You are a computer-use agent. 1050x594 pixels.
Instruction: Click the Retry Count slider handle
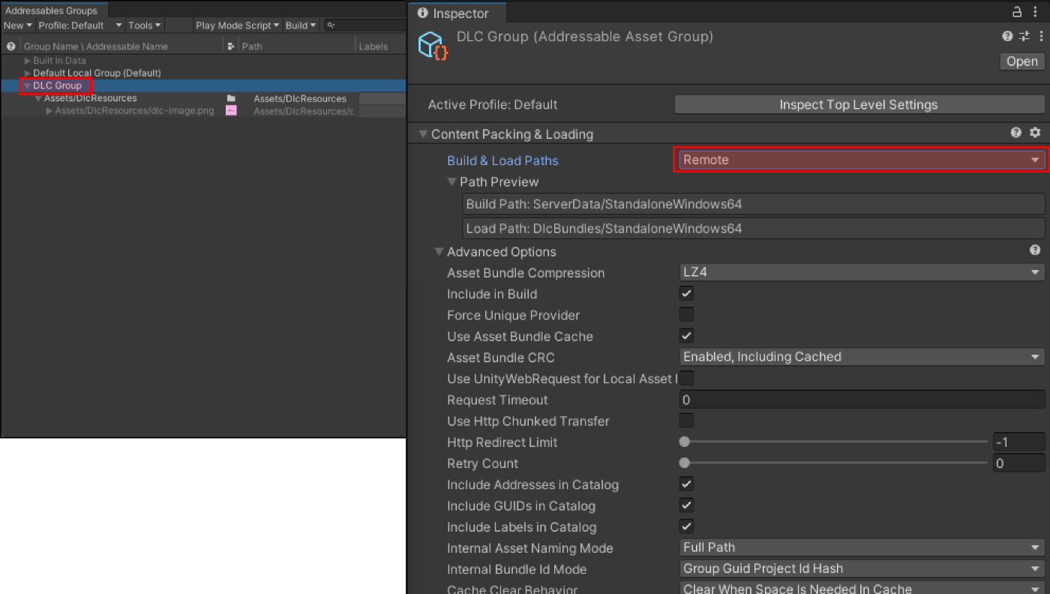pos(684,463)
